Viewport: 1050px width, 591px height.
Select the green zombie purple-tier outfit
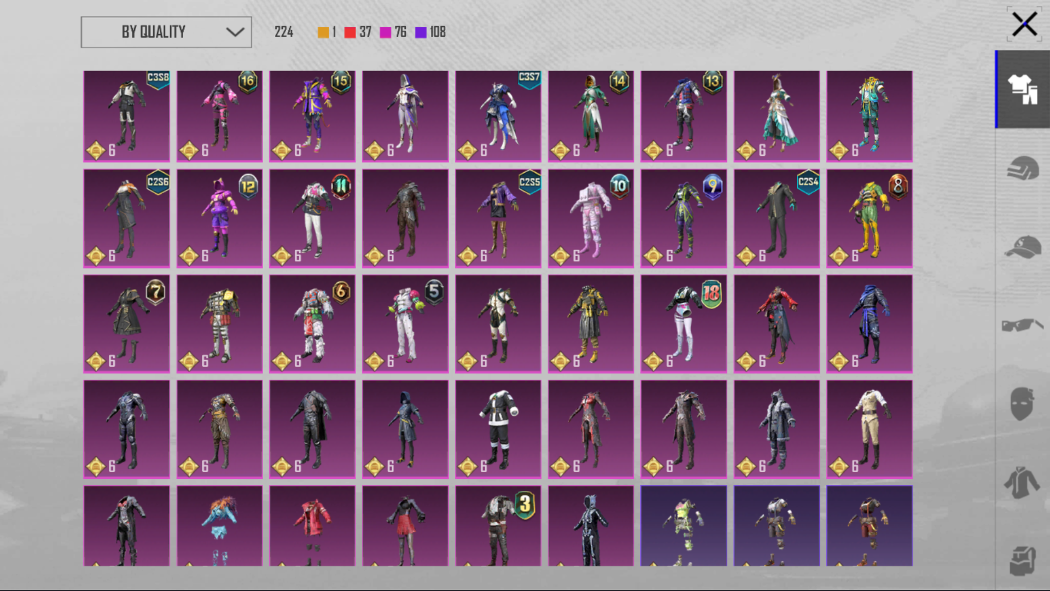click(684, 526)
